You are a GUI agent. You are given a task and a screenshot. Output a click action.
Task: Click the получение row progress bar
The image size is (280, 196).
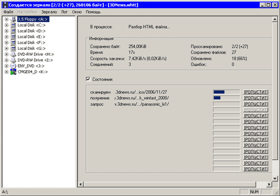click(227, 98)
